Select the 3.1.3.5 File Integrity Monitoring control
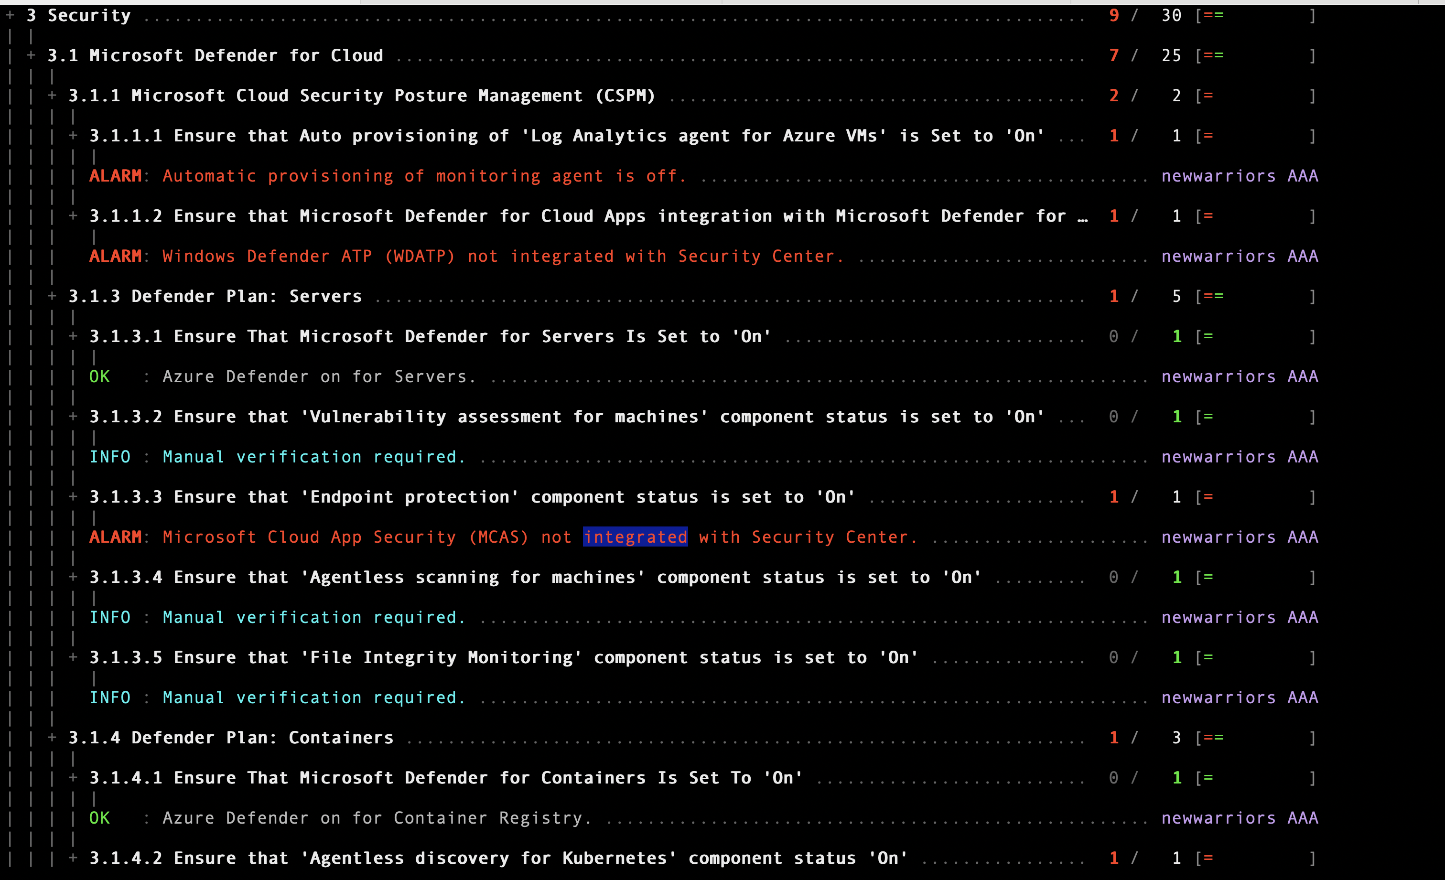 pyautogui.click(x=503, y=658)
